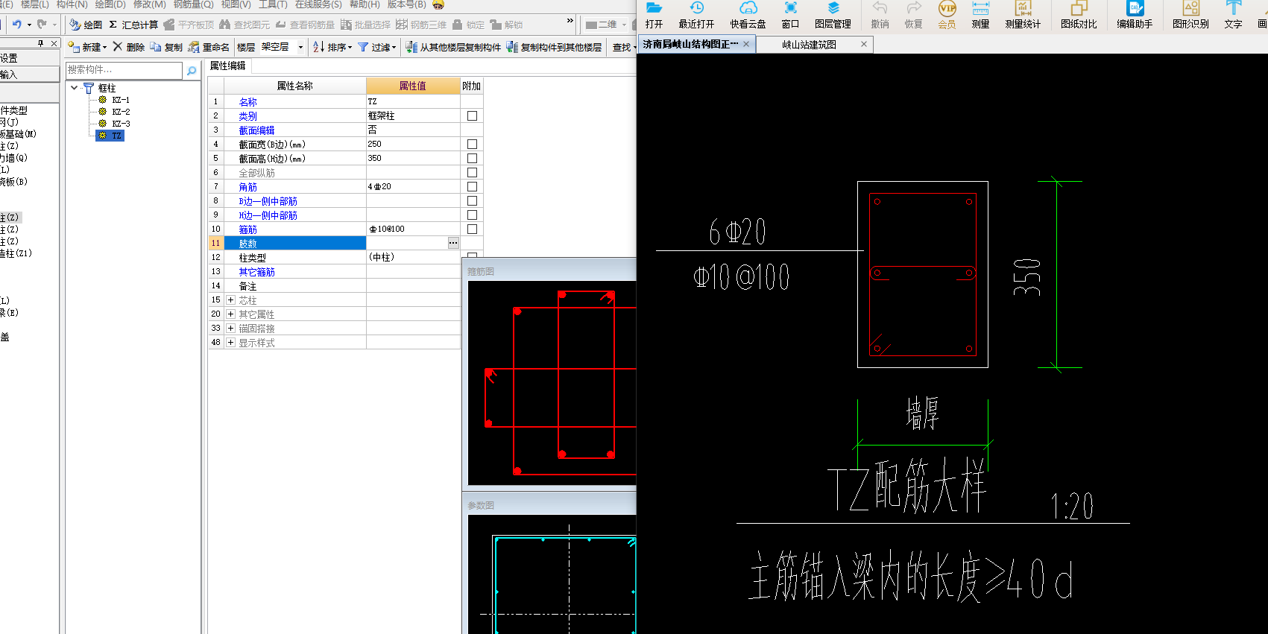1268x634 pixels.
Task: Click the 窗口 window icon
Action: tap(790, 15)
